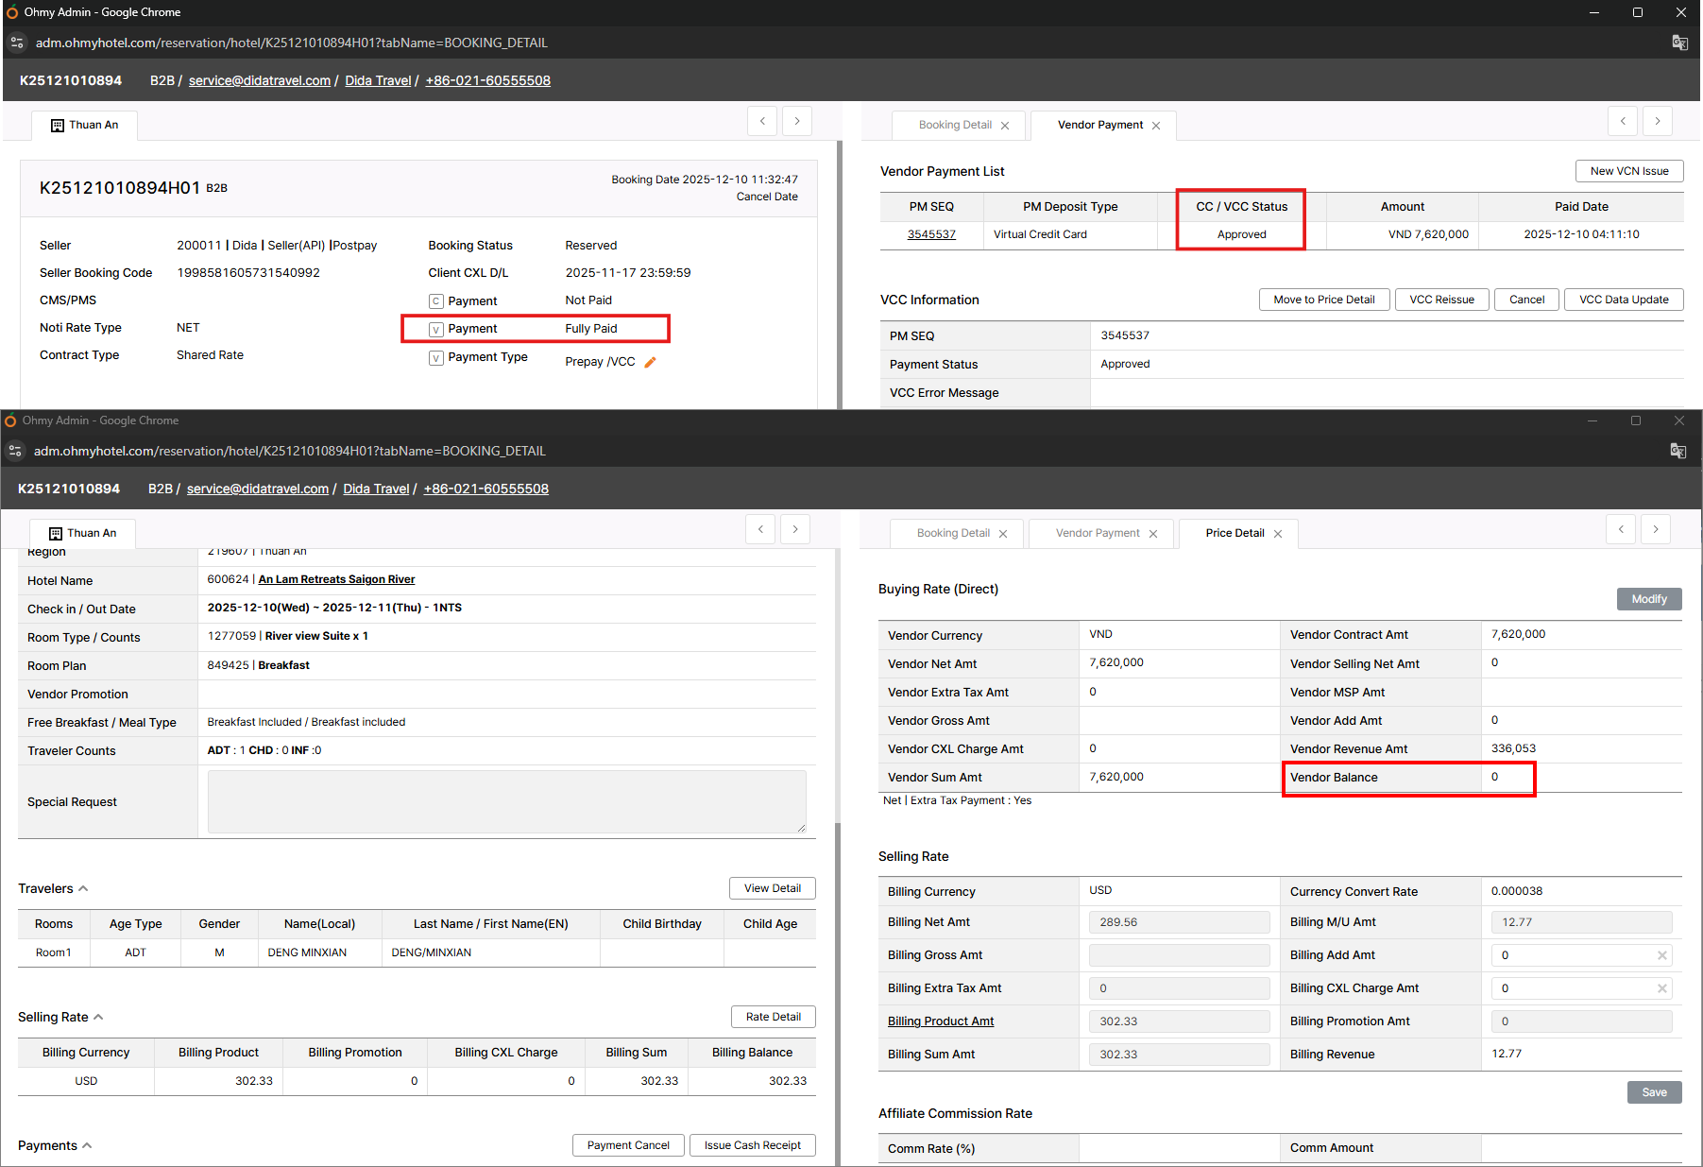This screenshot has width=1703, height=1167.
Task: Click the left arrow above the Modify button
Action: (1621, 529)
